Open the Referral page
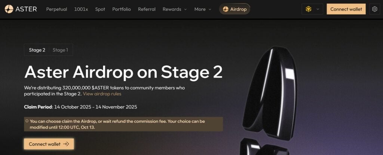This screenshot has height=155, width=383. (147, 9)
